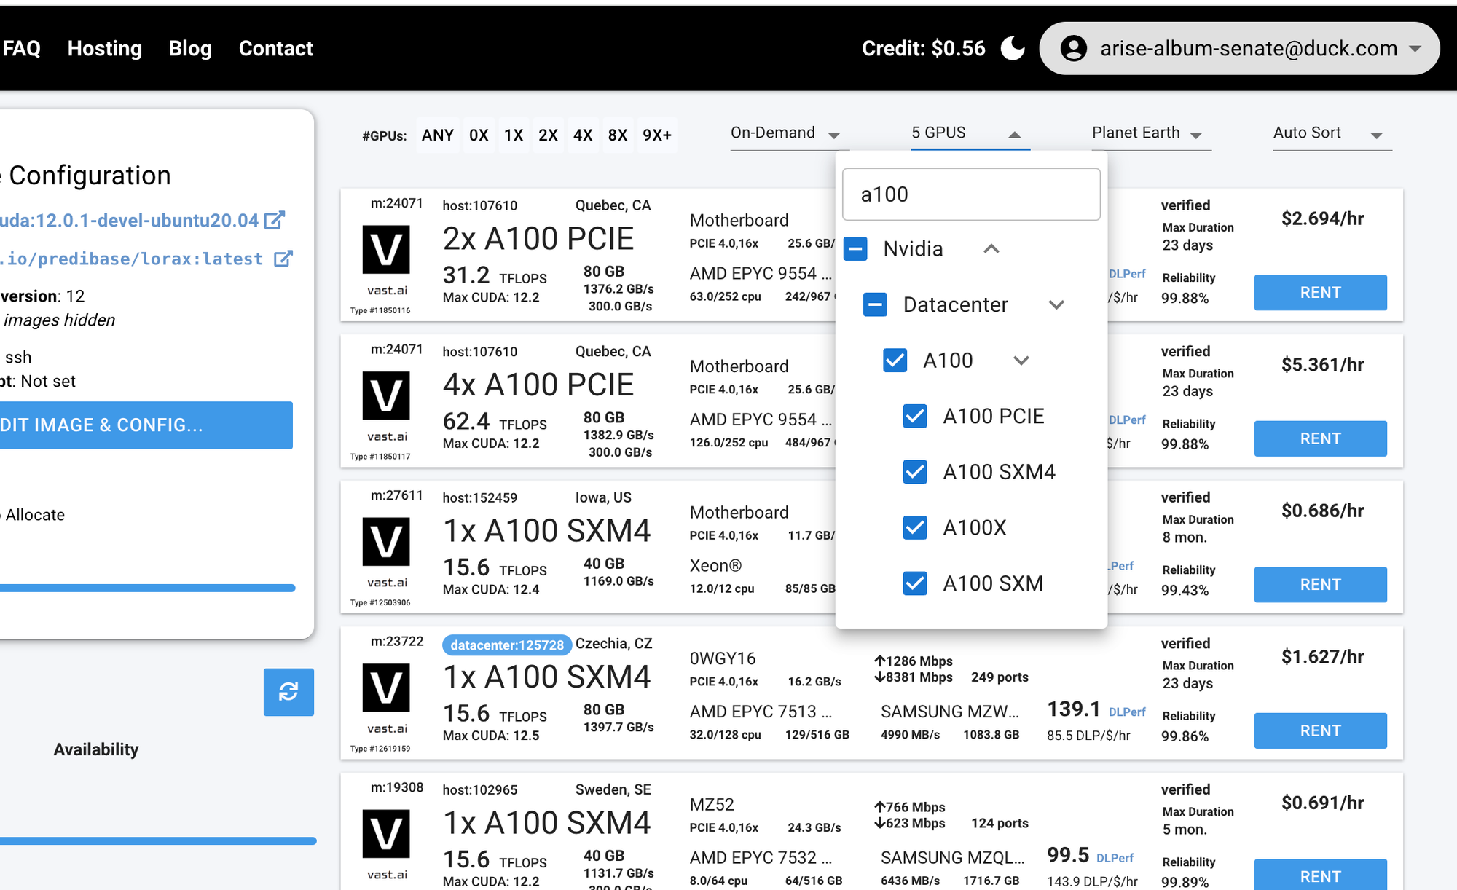1457x890 pixels.
Task: Click the a100 GPU search field
Action: pos(970,194)
